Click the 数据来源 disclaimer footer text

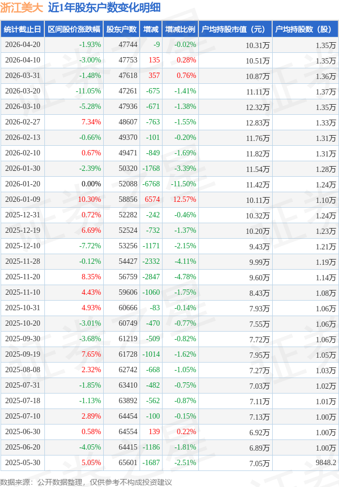point(86,482)
